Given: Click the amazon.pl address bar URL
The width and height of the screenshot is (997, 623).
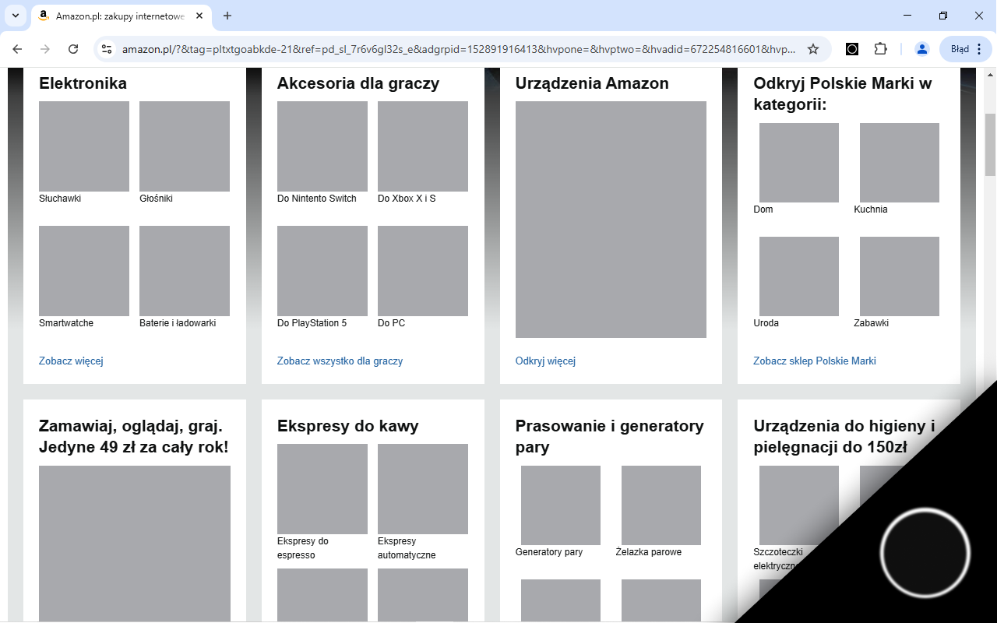Looking at the screenshot, I should tap(459, 49).
